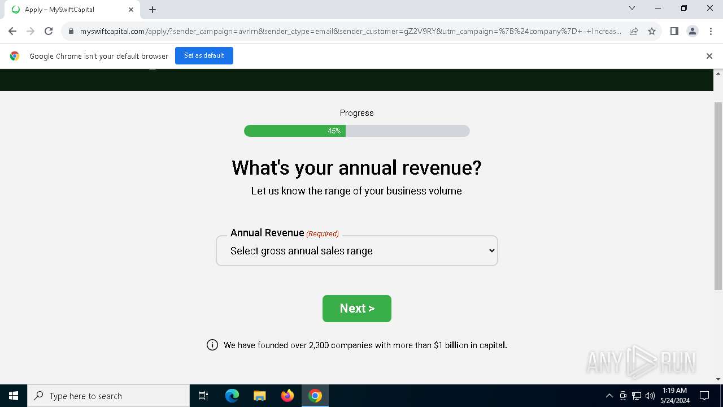Viewport: 723px width, 407px height.
Task: Set Chrome as default browser
Action: pyautogui.click(x=204, y=55)
